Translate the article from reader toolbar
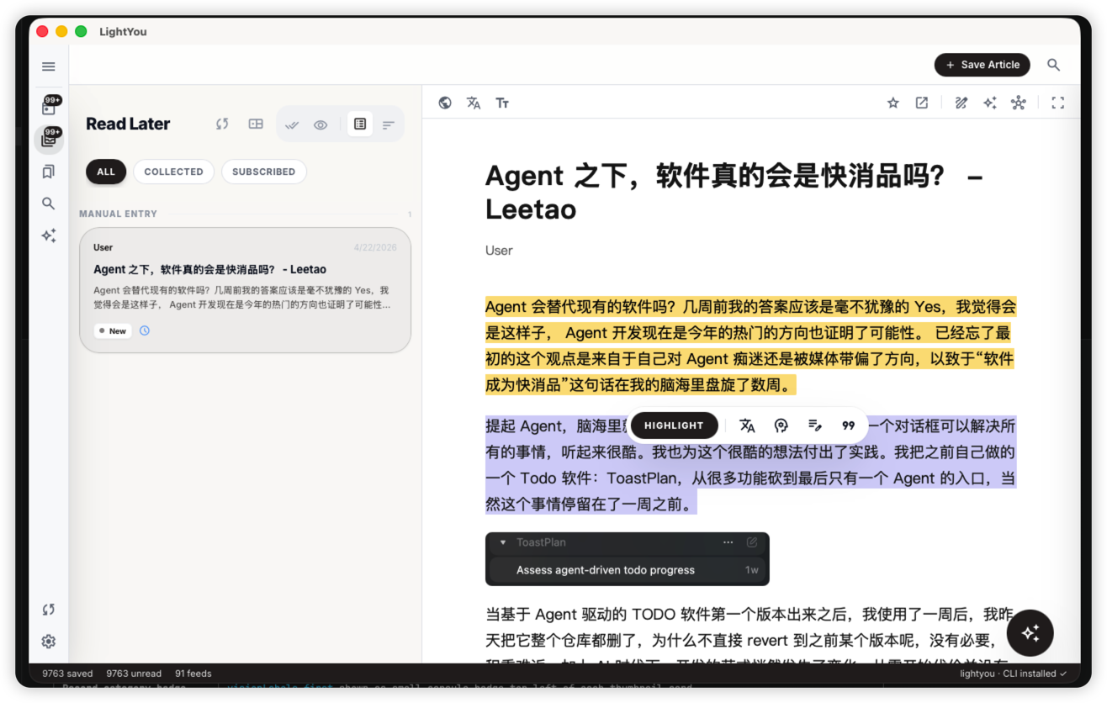This screenshot has height=703, width=1107. (x=474, y=103)
